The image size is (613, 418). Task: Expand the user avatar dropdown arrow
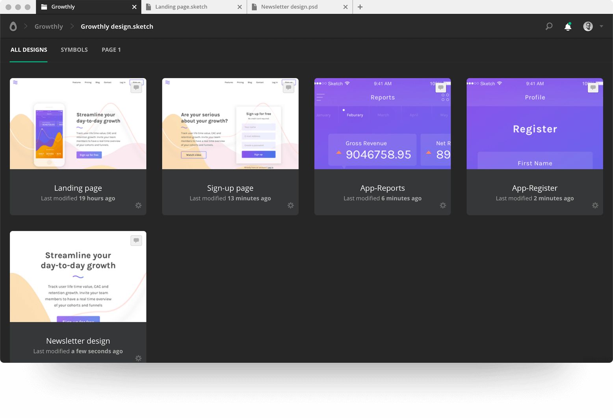(x=602, y=26)
